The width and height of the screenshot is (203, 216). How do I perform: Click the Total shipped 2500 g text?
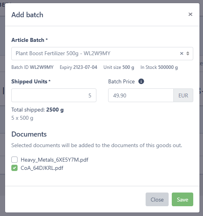37,110
